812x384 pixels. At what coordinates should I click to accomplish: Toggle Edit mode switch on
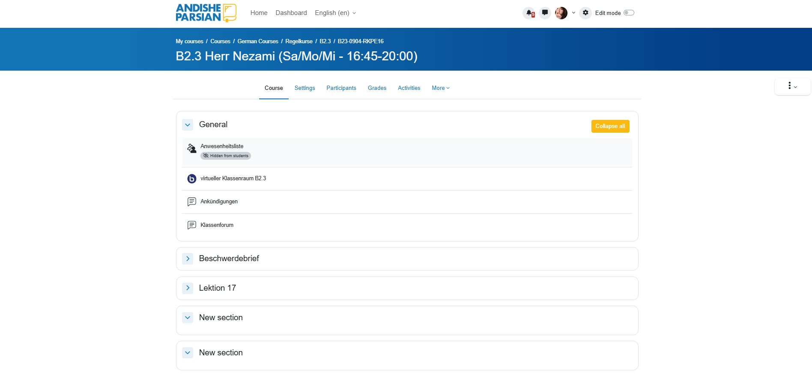[629, 13]
